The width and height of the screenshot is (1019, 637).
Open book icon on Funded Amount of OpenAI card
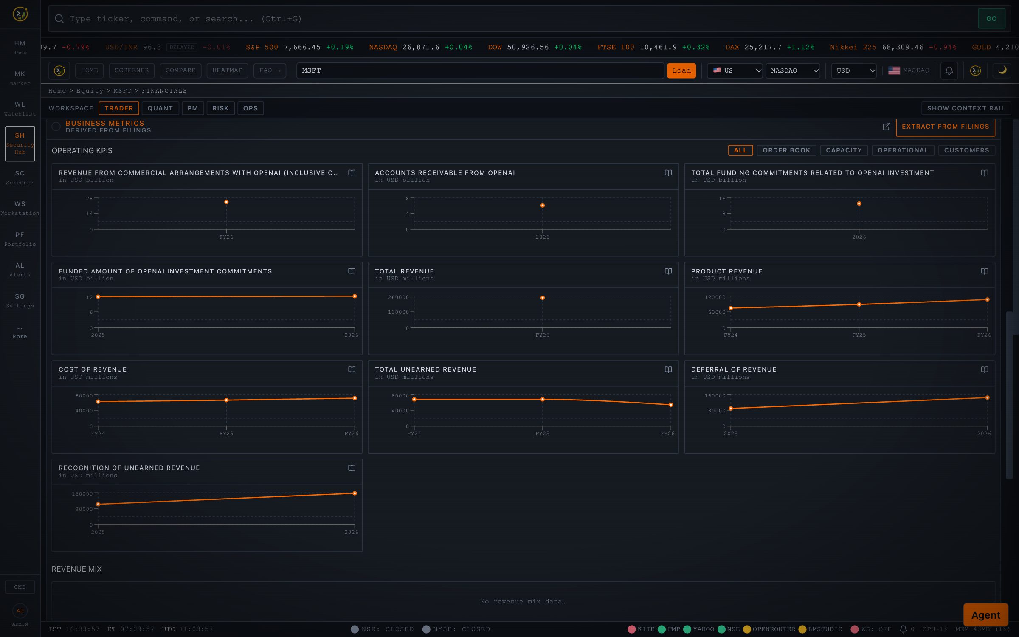(352, 271)
